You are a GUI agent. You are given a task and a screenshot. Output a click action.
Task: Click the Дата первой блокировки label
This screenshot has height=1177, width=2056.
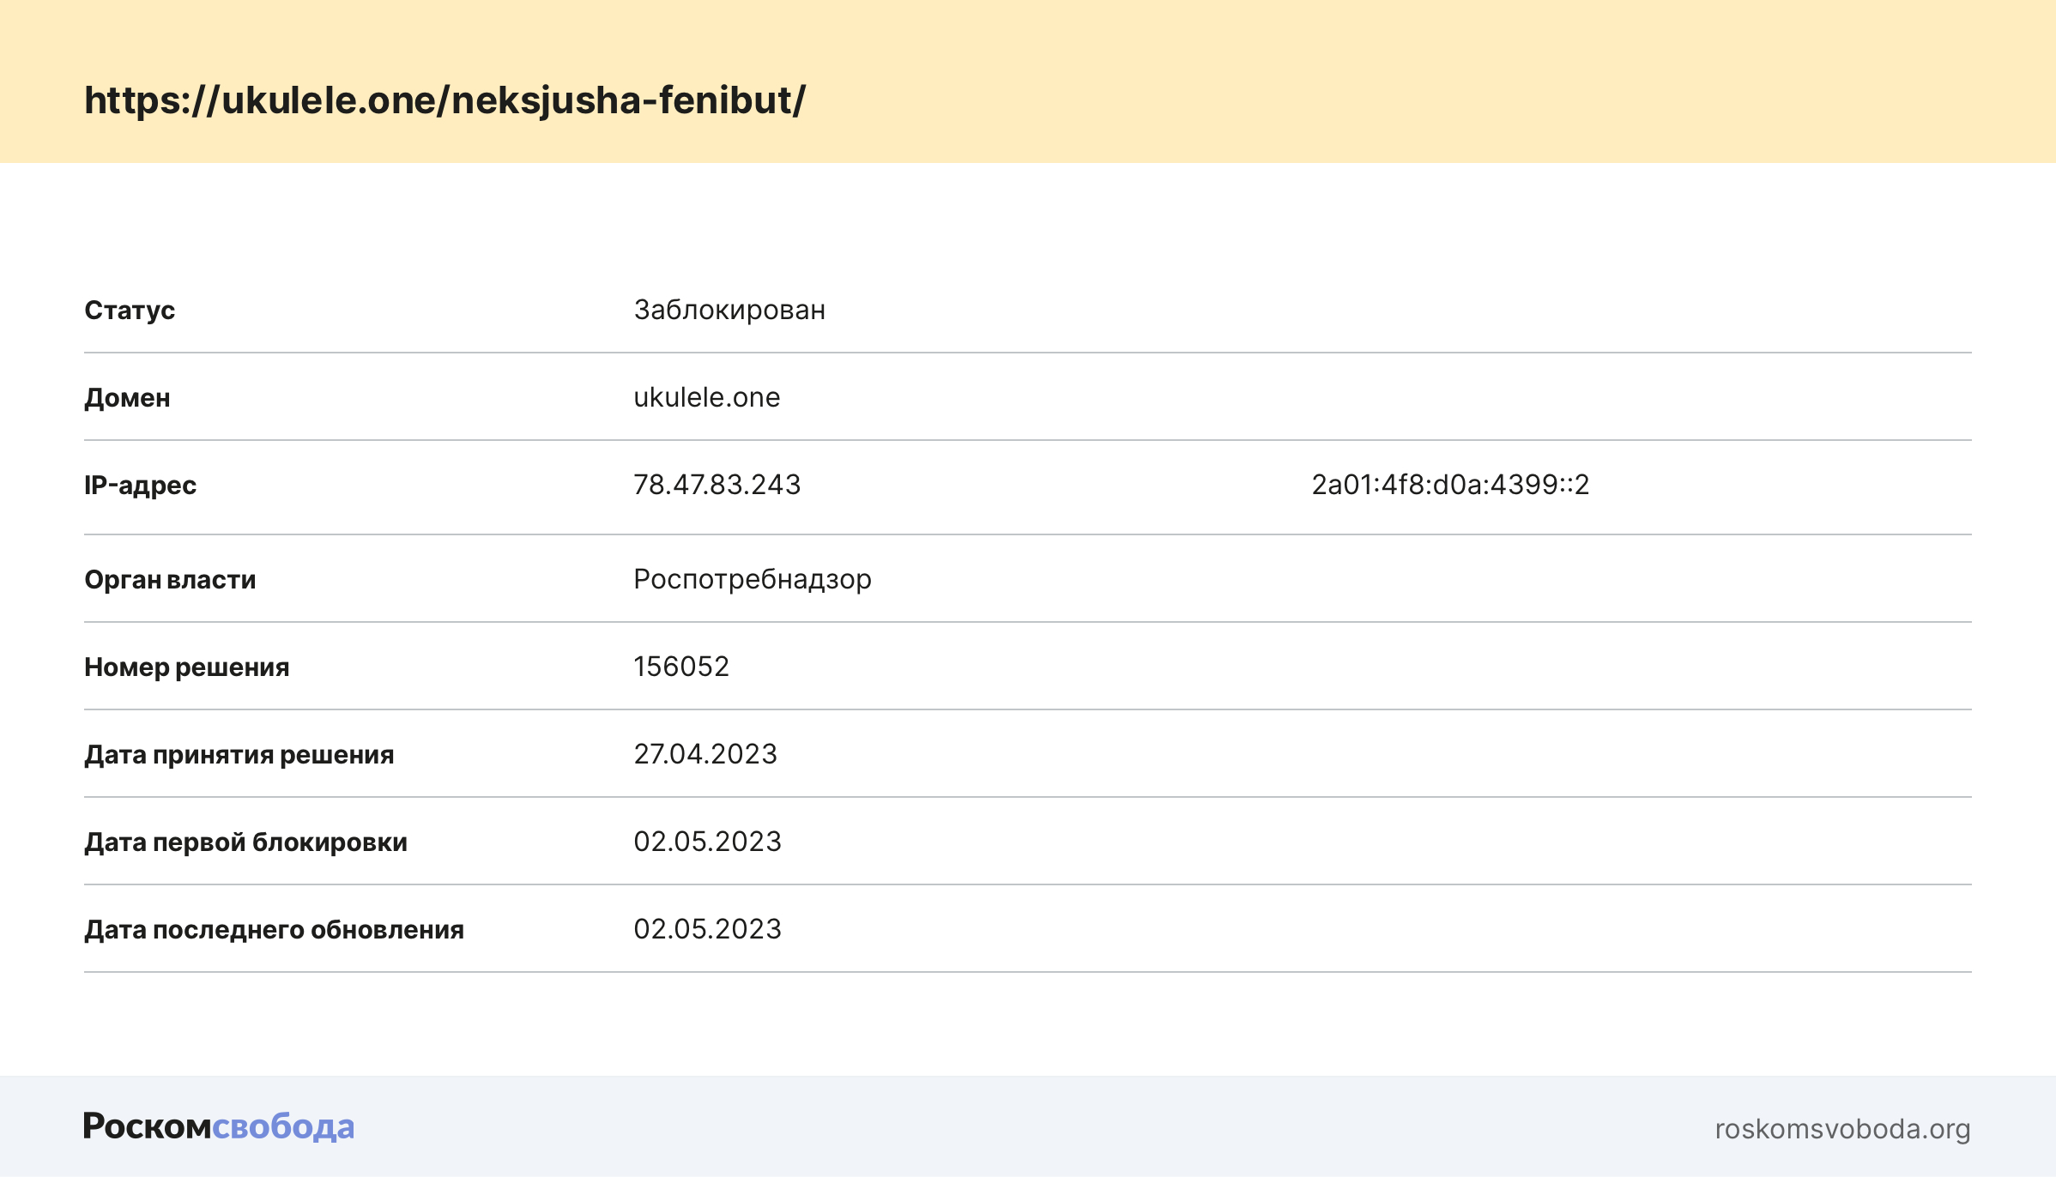[245, 842]
